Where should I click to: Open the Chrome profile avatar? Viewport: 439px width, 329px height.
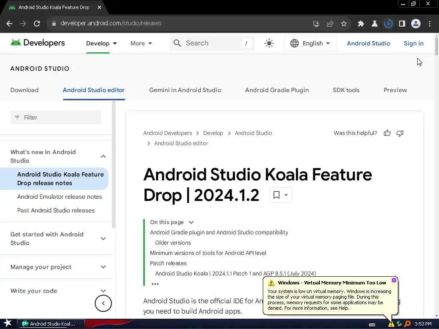pyautogui.click(x=416, y=24)
